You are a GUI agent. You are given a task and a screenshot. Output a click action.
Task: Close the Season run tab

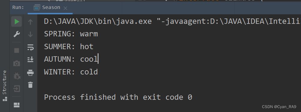pos(65,8)
